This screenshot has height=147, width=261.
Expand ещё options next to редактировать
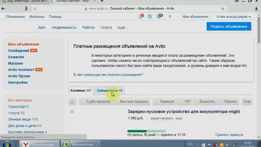[179, 118]
